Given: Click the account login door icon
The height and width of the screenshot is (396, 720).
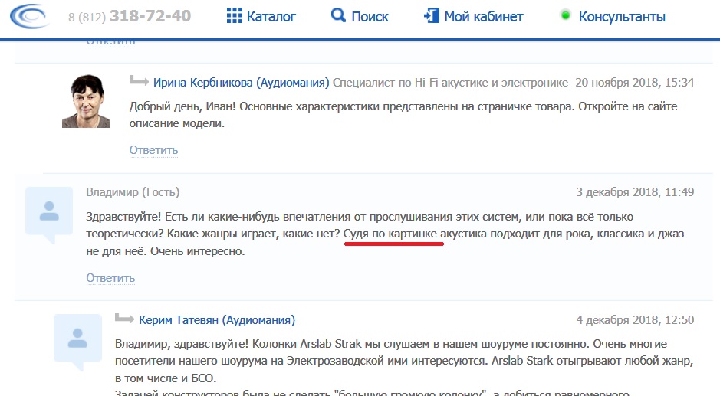Looking at the screenshot, I should pyautogui.click(x=432, y=16).
